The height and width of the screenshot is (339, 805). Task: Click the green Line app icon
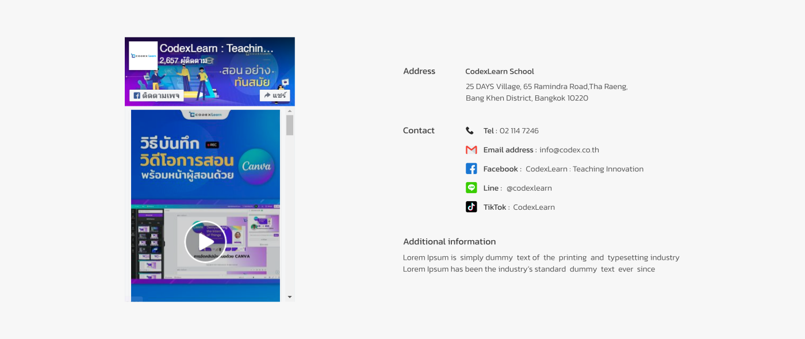[x=471, y=188]
